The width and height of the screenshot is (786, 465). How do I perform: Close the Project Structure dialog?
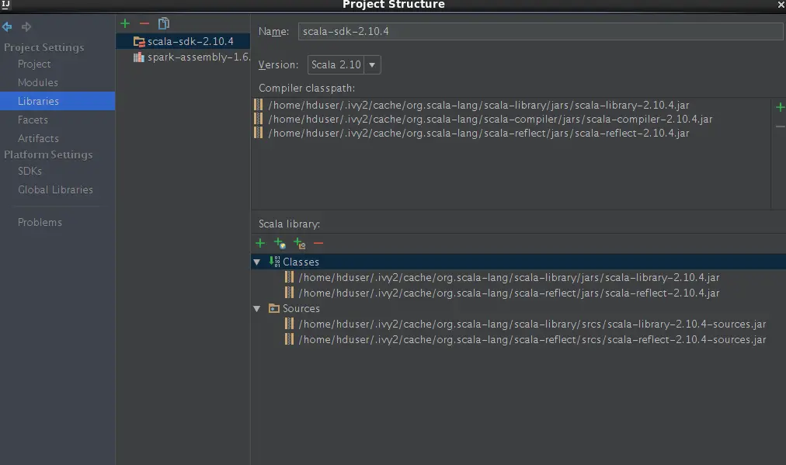point(781,5)
